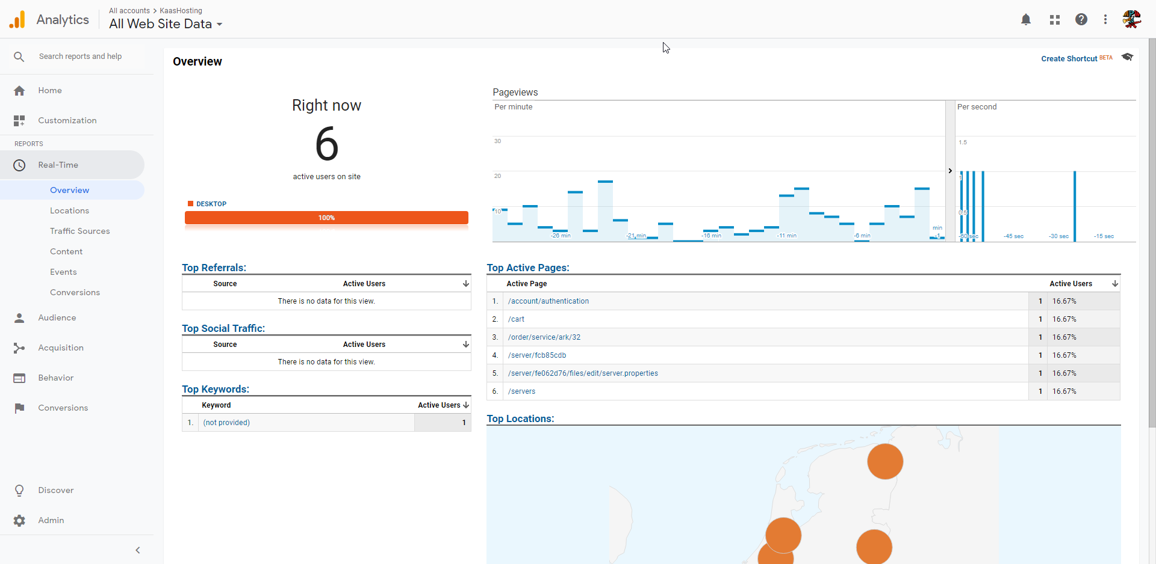
Task: Expand the Acquisition reports section
Action: point(61,348)
